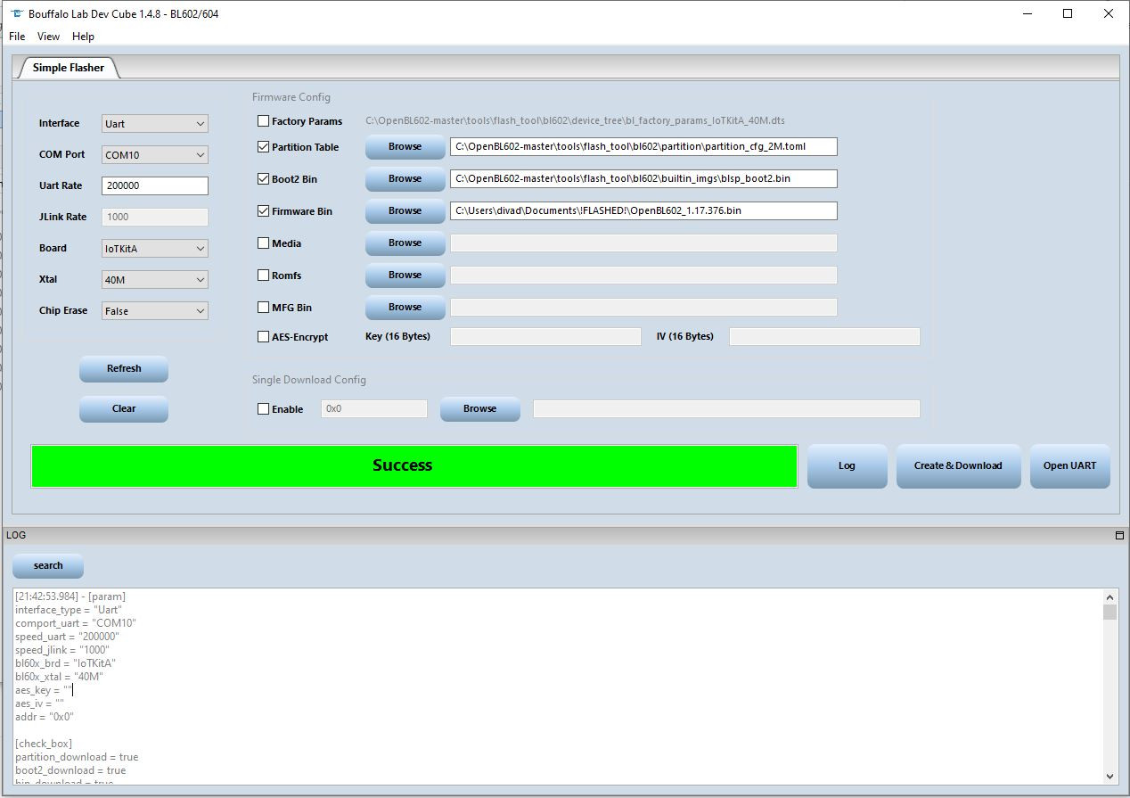Viewport: 1130px width, 798px height.
Task: Open the Help menu
Action: click(x=83, y=37)
